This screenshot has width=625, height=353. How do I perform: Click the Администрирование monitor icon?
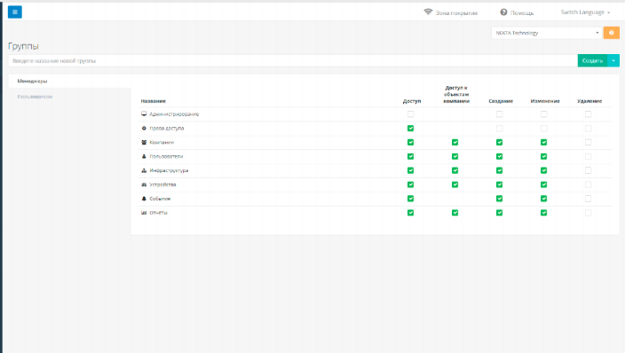click(x=144, y=114)
